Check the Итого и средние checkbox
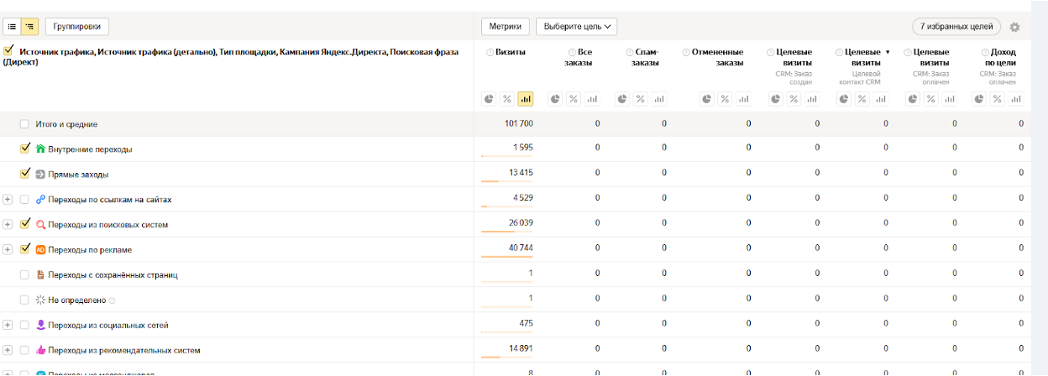Image resolution: width=1048 pixels, height=376 pixels. click(x=24, y=124)
